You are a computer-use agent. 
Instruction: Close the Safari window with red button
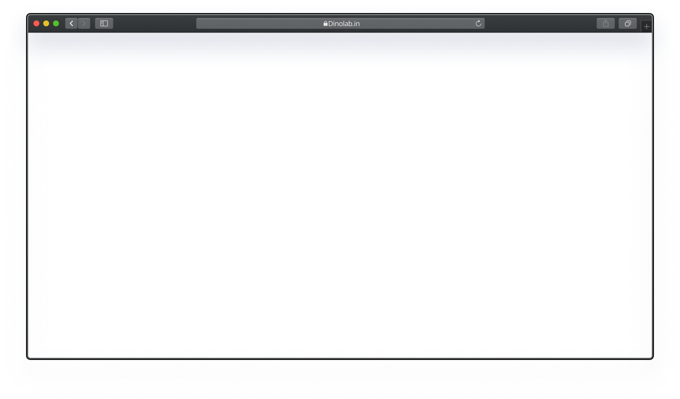click(36, 23)
